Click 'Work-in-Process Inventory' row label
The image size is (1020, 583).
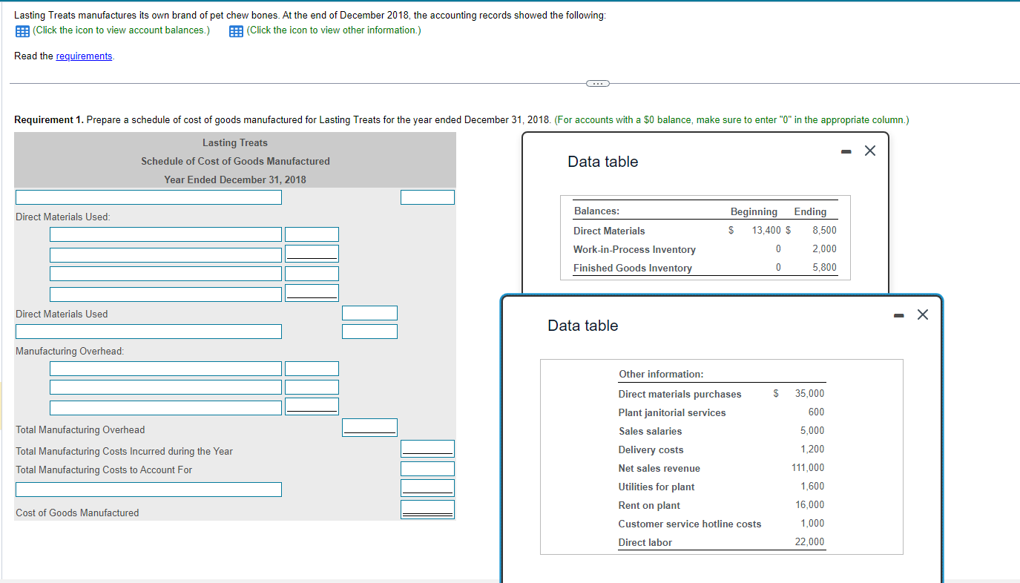(x=634, y=249)
